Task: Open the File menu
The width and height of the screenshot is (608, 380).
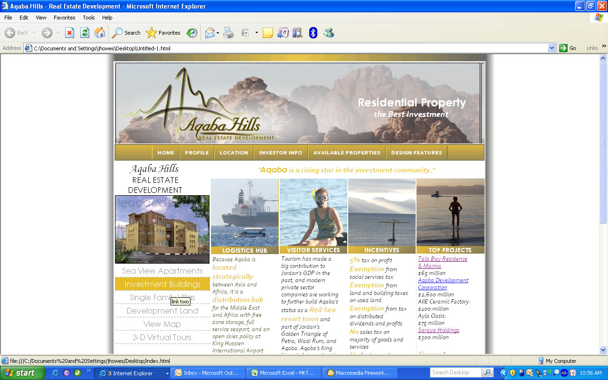Action: coord(8,18)
